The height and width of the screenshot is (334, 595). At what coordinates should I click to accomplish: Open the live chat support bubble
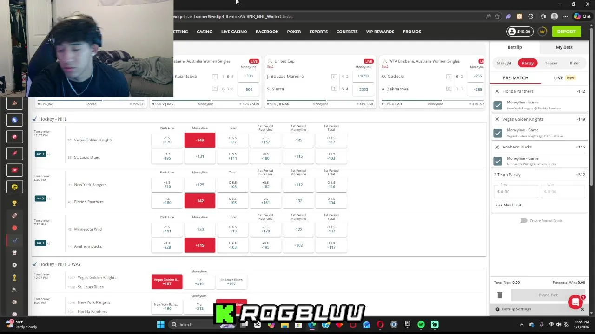[575, 302]
